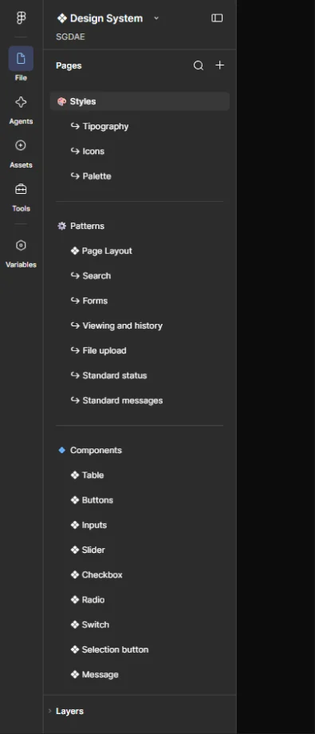Open the Assets panel icon
Image resolution: width=315 pixels, height=734 pixels.
coord(21,145)
